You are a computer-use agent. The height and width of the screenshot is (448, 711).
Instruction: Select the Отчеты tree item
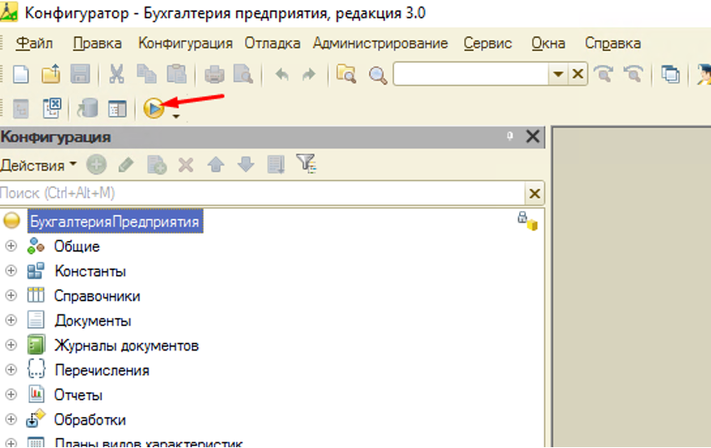click(78, 395)
